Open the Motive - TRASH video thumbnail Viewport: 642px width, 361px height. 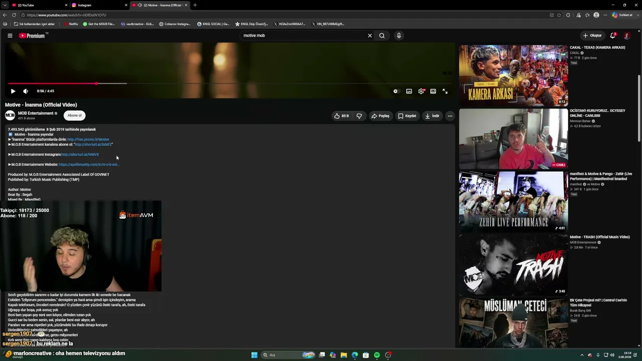(514, 265)
